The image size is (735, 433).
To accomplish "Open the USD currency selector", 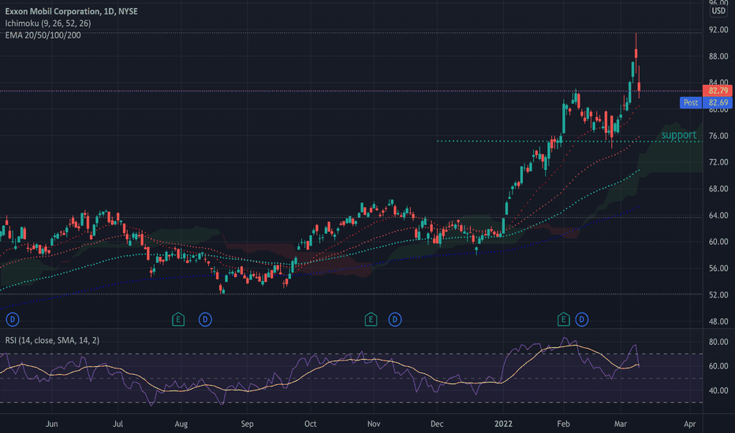I will pyautogui.click(x=718, y=11).
